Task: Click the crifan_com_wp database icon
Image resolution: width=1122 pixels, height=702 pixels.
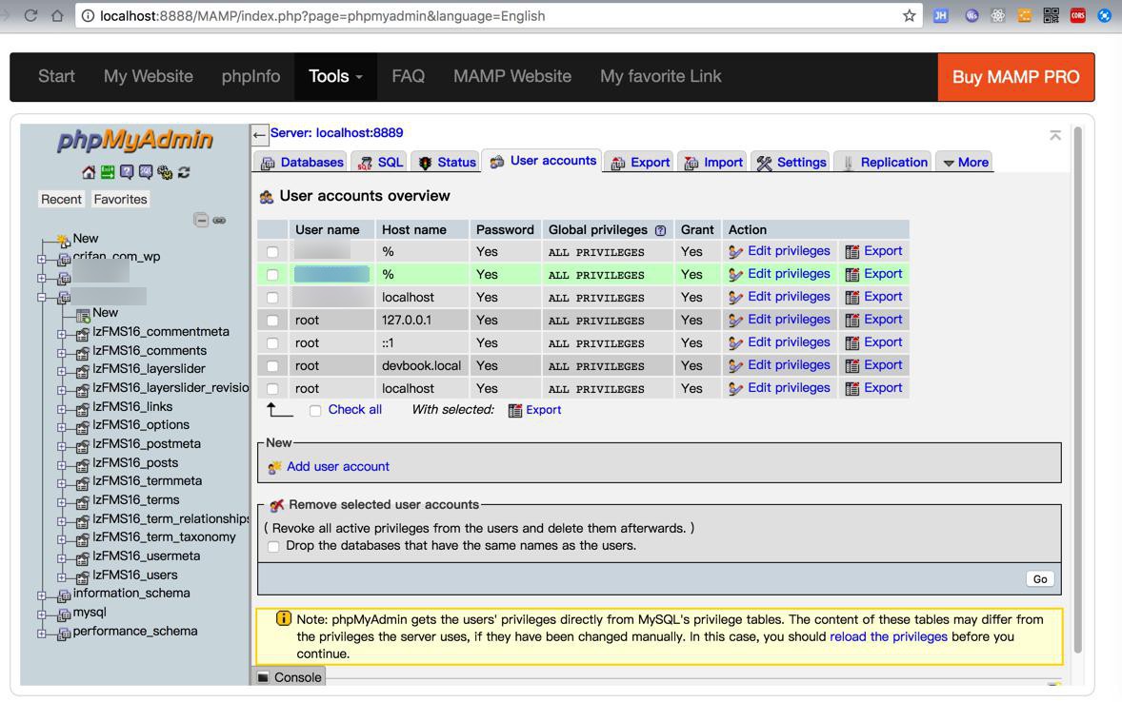Action: [64, 259]
